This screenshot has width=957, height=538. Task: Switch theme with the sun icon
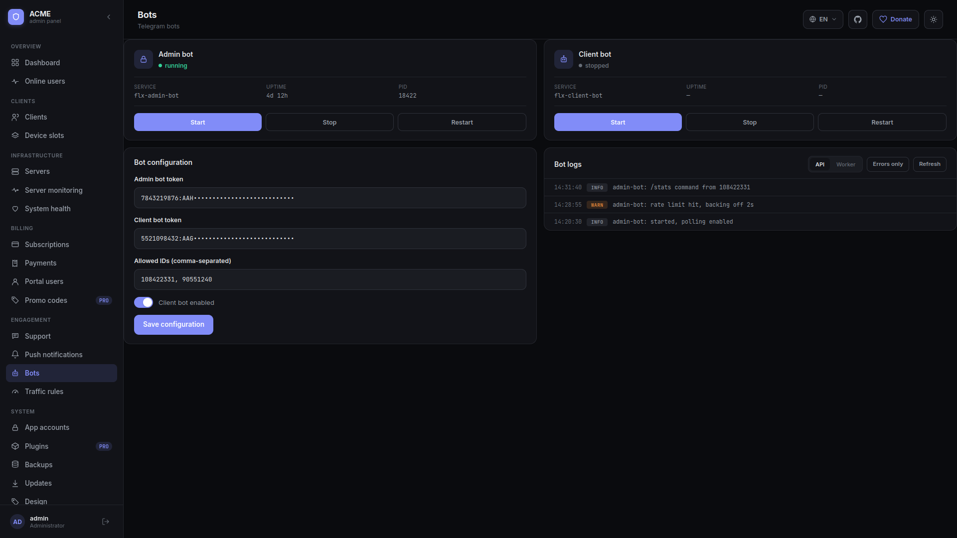point(933,19)
